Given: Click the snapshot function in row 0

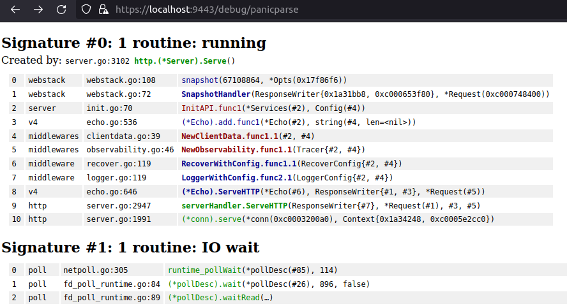Looking at the screenshot, I should pyautogui.click(x=200, y=80).
